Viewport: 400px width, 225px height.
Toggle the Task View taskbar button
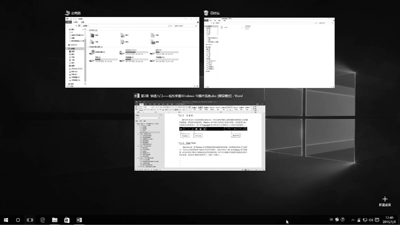[30, 220]
